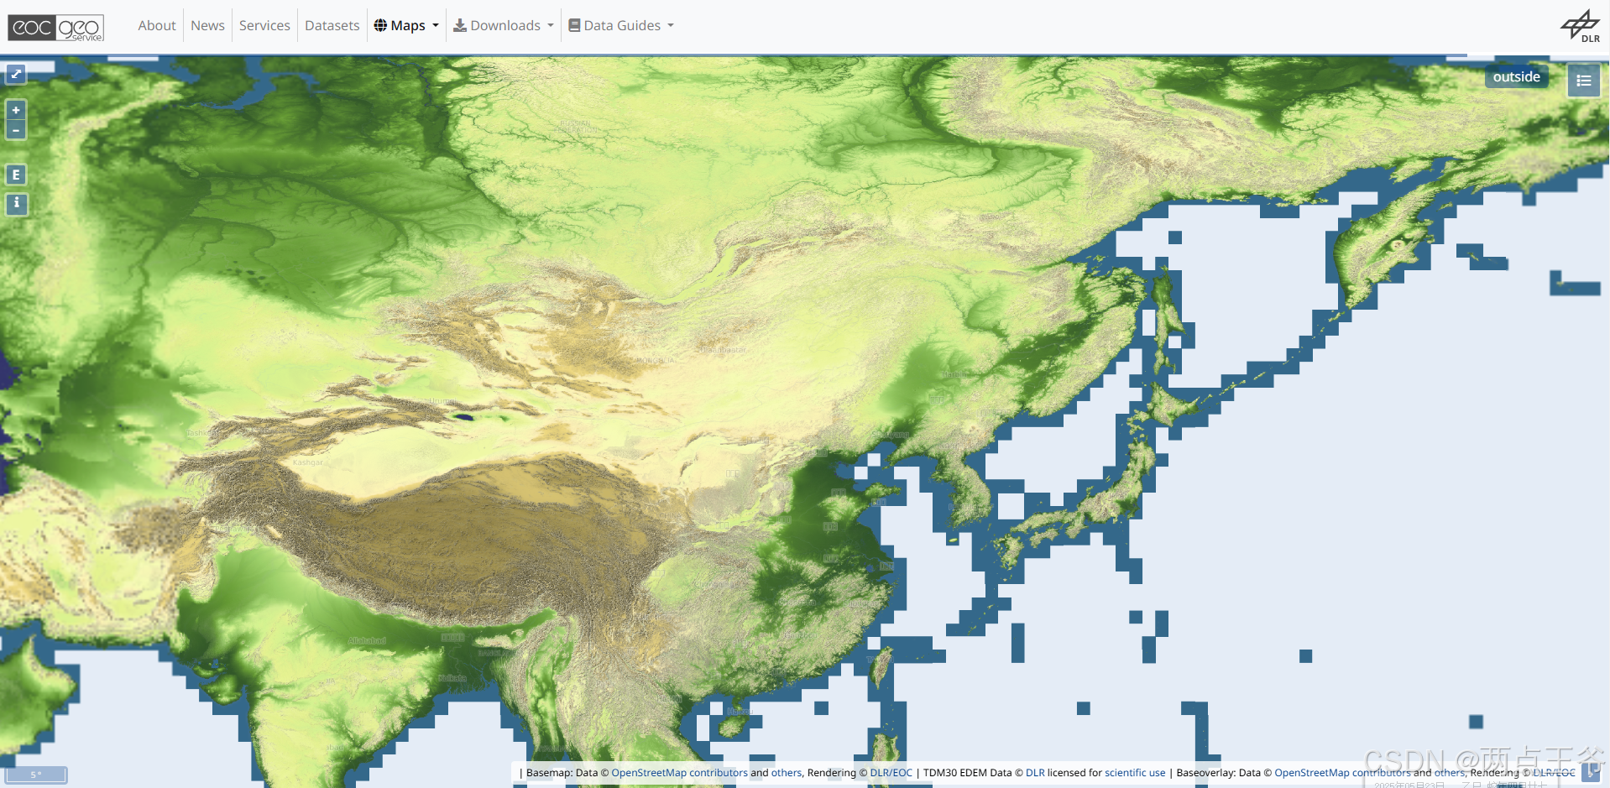The width and height of the screenshot is (1610, 788).
Task: Open first 'others' attribution link
Action: tap(787, 773)
